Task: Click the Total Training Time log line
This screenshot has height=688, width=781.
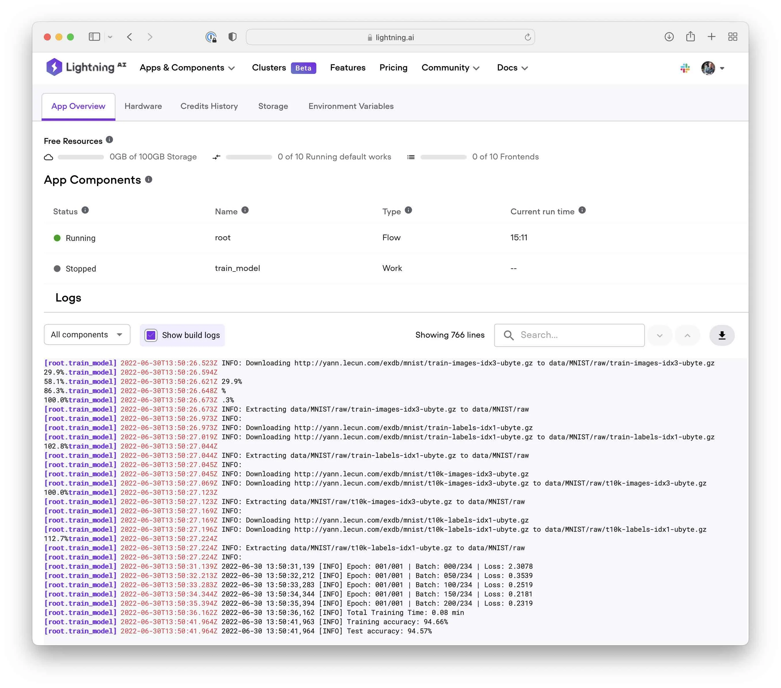Action: 254,613
